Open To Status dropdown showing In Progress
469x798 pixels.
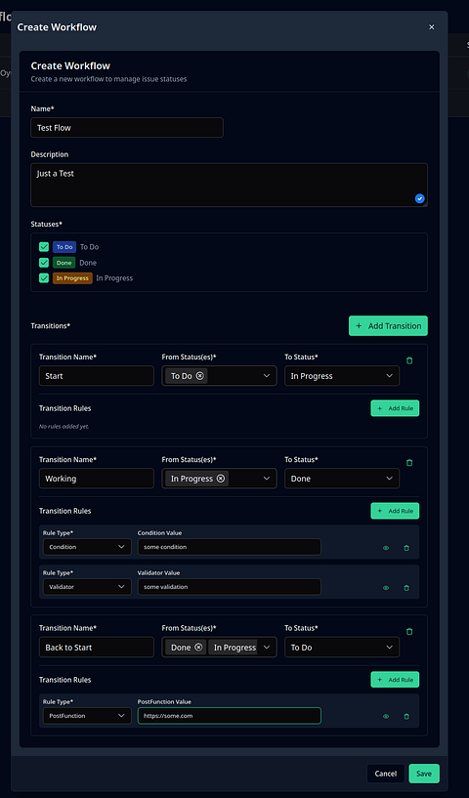click(x=342, y=376)
